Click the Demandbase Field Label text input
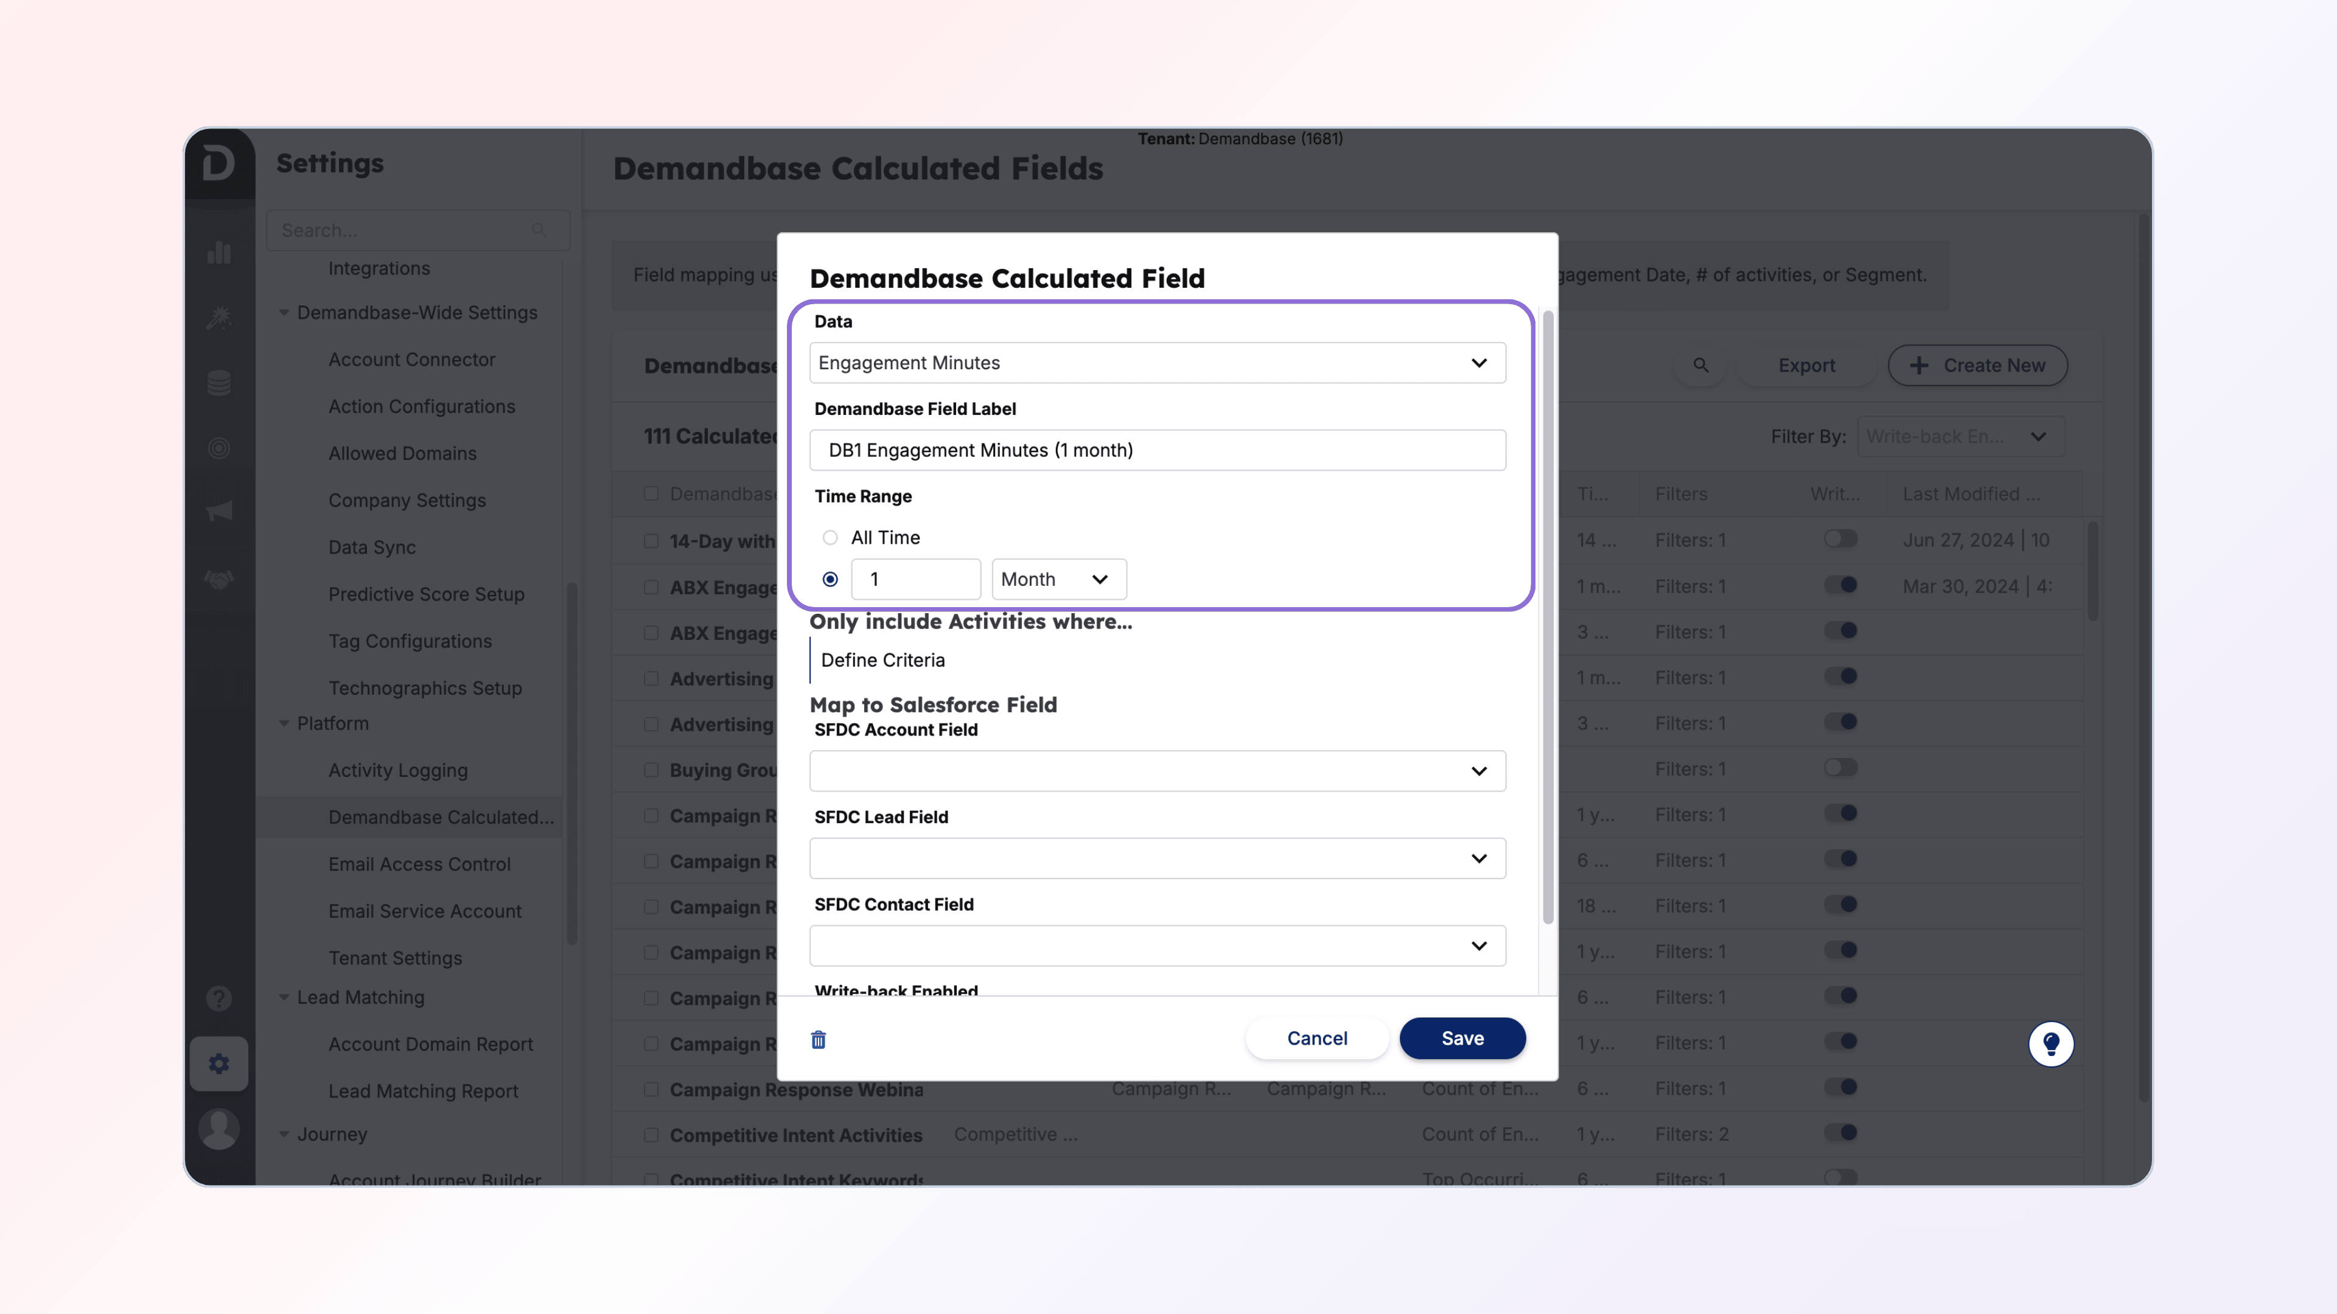 [x=1157, y=451]
